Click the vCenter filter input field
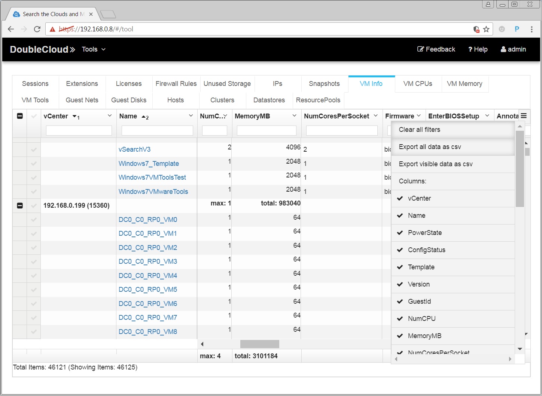Viewport: 542px width, 396px height. click(x=79, y=130)
